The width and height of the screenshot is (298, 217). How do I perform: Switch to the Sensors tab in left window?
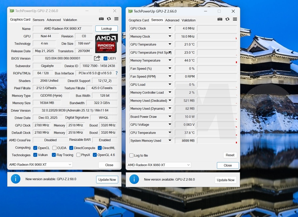coord(38,20)
